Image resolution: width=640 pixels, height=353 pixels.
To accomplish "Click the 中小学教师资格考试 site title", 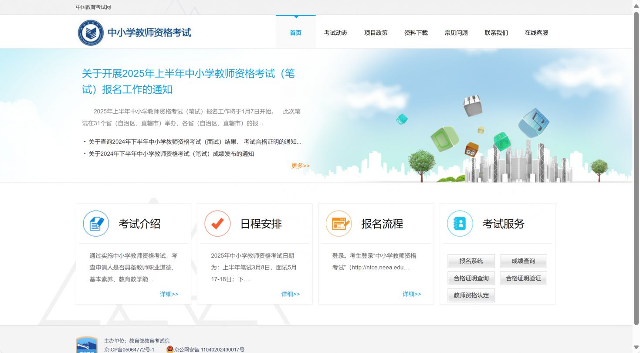I will pyautogui.click(x=149, y=33).
